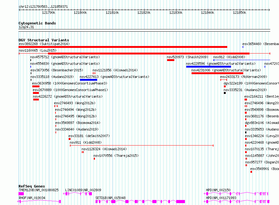Screen dimensions: 279x205
Task: Open the nsv1160065 (Lou2015) variant label
Action: pos(38,50)
